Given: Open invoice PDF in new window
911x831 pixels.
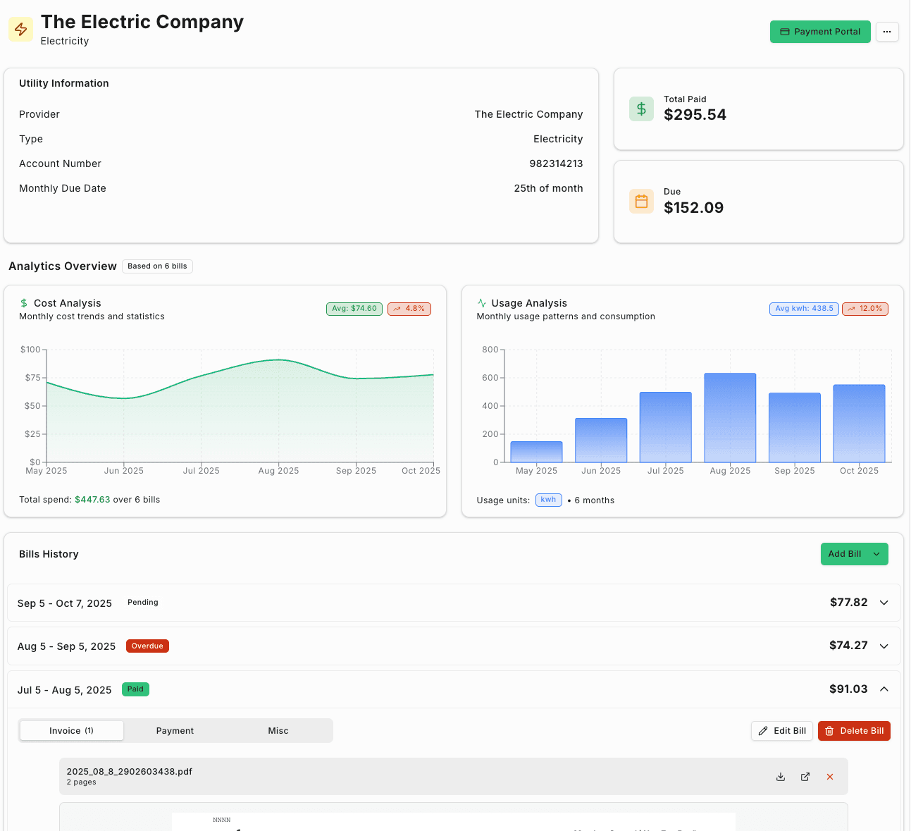Looking at the screenshot, I should pyautogui.click(x=805, y=776).
